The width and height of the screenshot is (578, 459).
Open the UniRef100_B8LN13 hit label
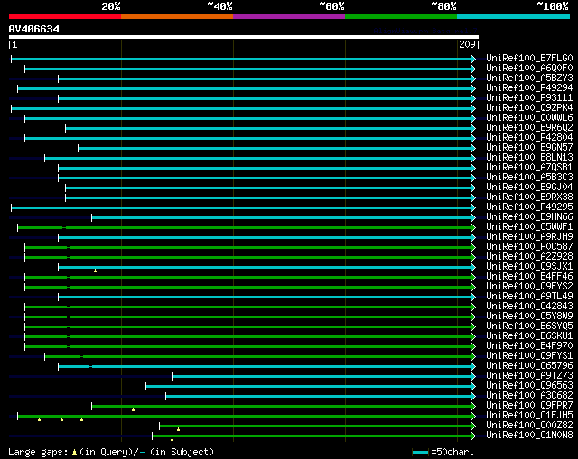(x=529, y=158)
